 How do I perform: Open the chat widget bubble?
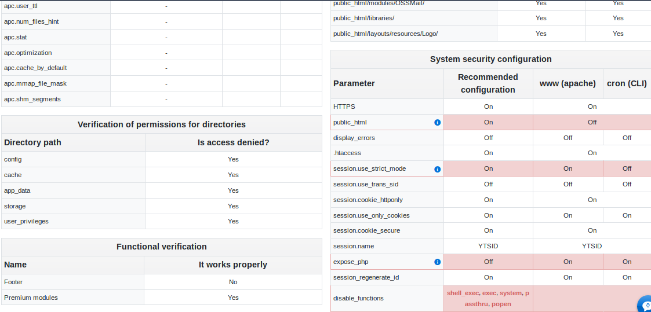click(x=645, y=305)
